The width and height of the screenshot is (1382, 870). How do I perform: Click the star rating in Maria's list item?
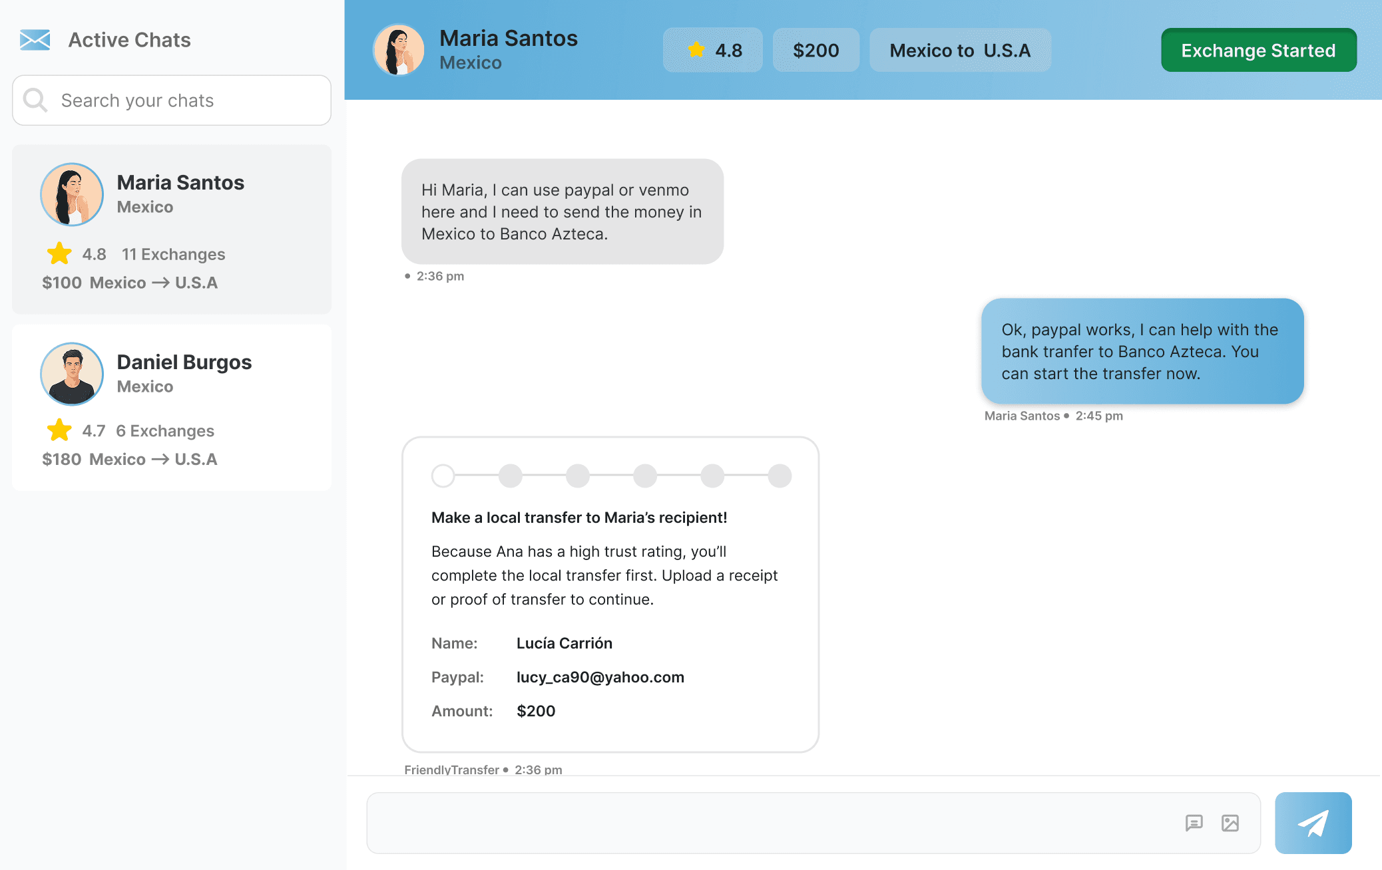(59, 253)
